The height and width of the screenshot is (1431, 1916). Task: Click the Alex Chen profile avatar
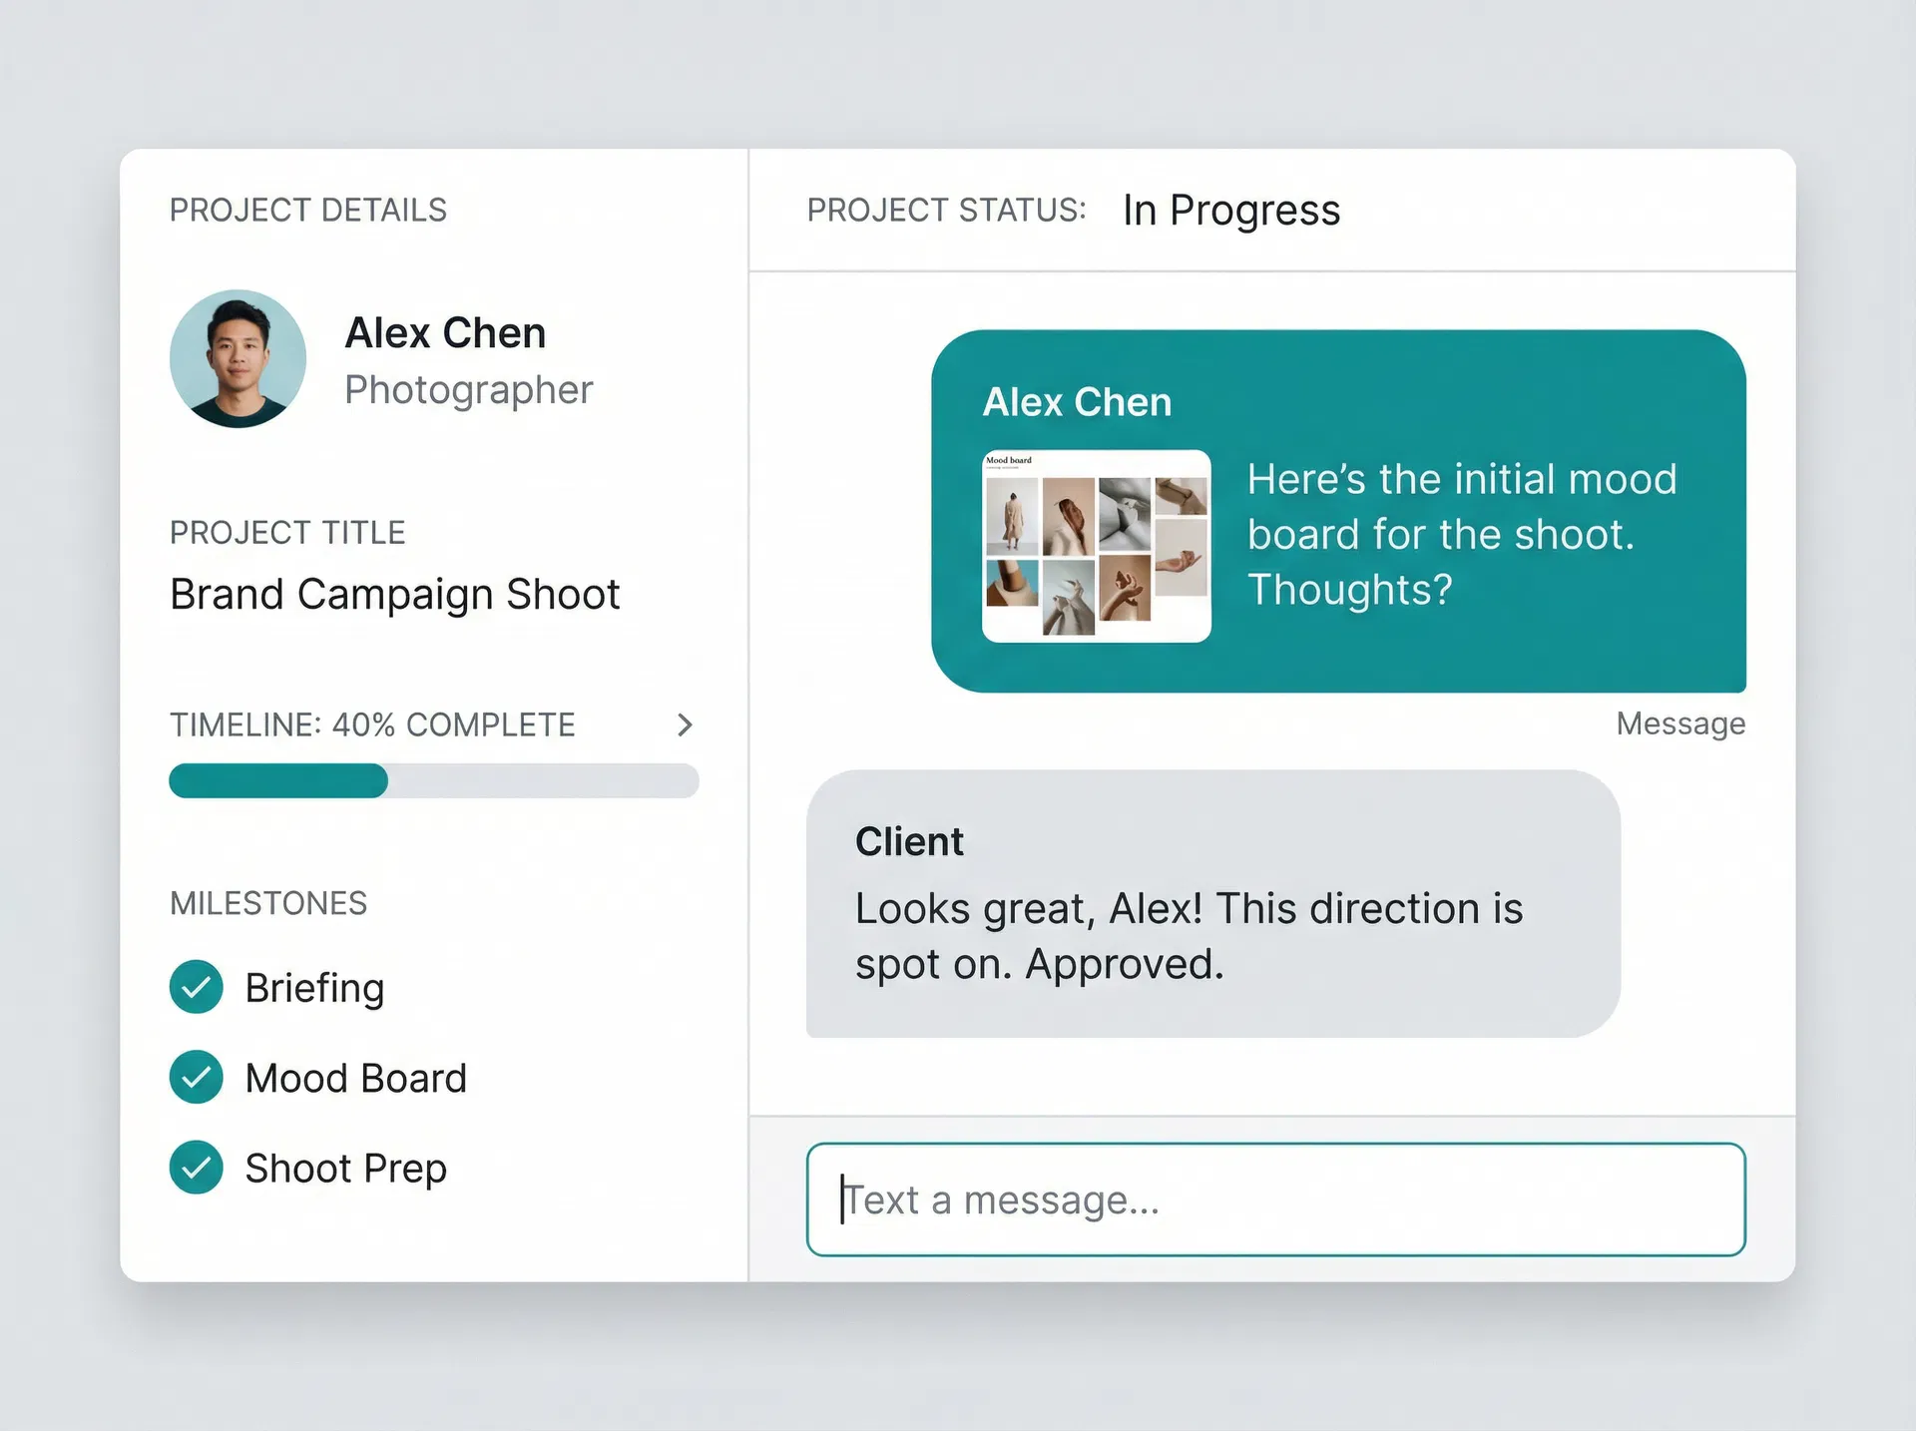click(x=238, y=359)
